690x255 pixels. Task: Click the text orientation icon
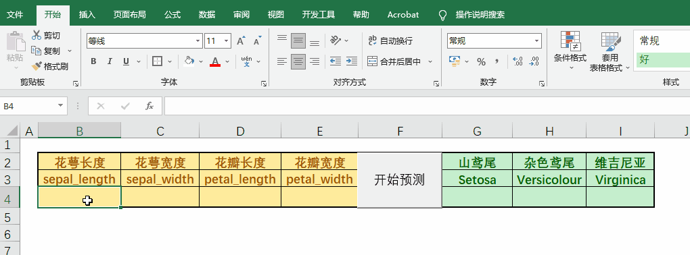pos(336,41)
